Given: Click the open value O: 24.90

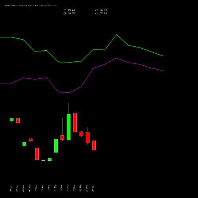Looking at the screenshot, I should click(x=69, y=13).
